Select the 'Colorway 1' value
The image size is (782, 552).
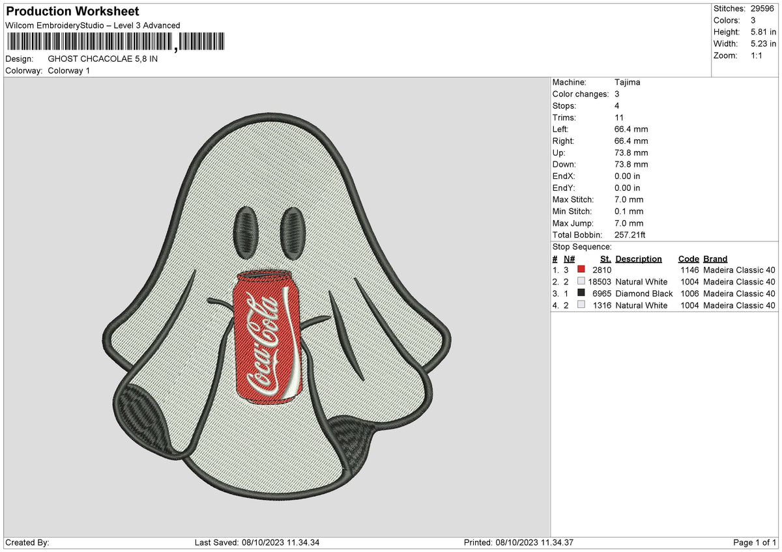tap(69, 70)
